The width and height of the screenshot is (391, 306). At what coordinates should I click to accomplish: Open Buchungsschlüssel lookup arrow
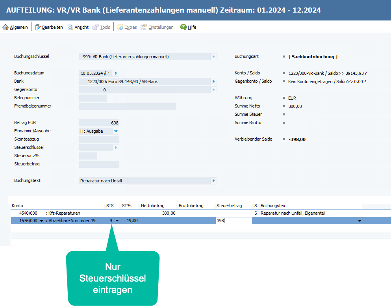[214, 57]
